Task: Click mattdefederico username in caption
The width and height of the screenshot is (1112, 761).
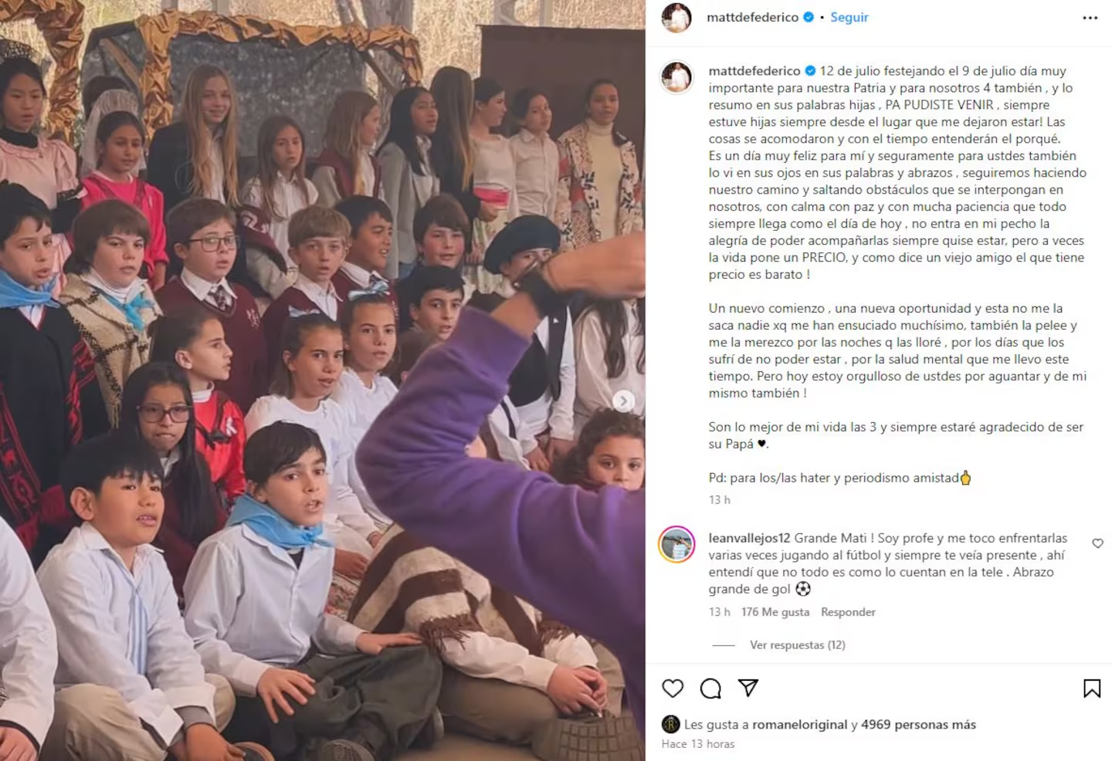Action: pyautogui.click(x=754, y=71)
